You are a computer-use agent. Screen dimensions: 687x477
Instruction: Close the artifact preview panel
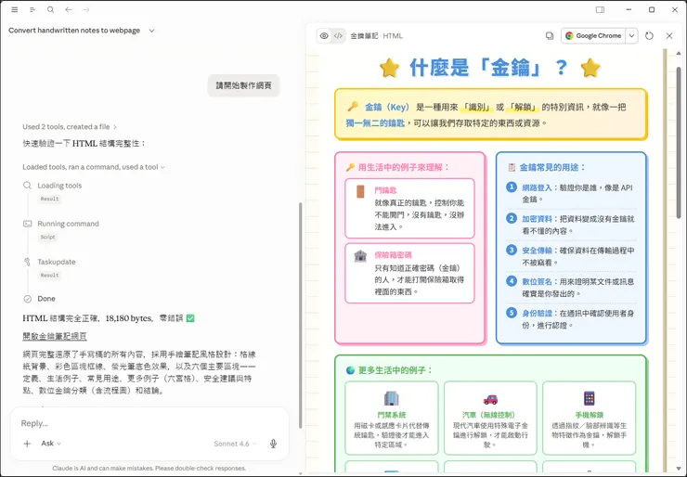[x=669, y=36]
